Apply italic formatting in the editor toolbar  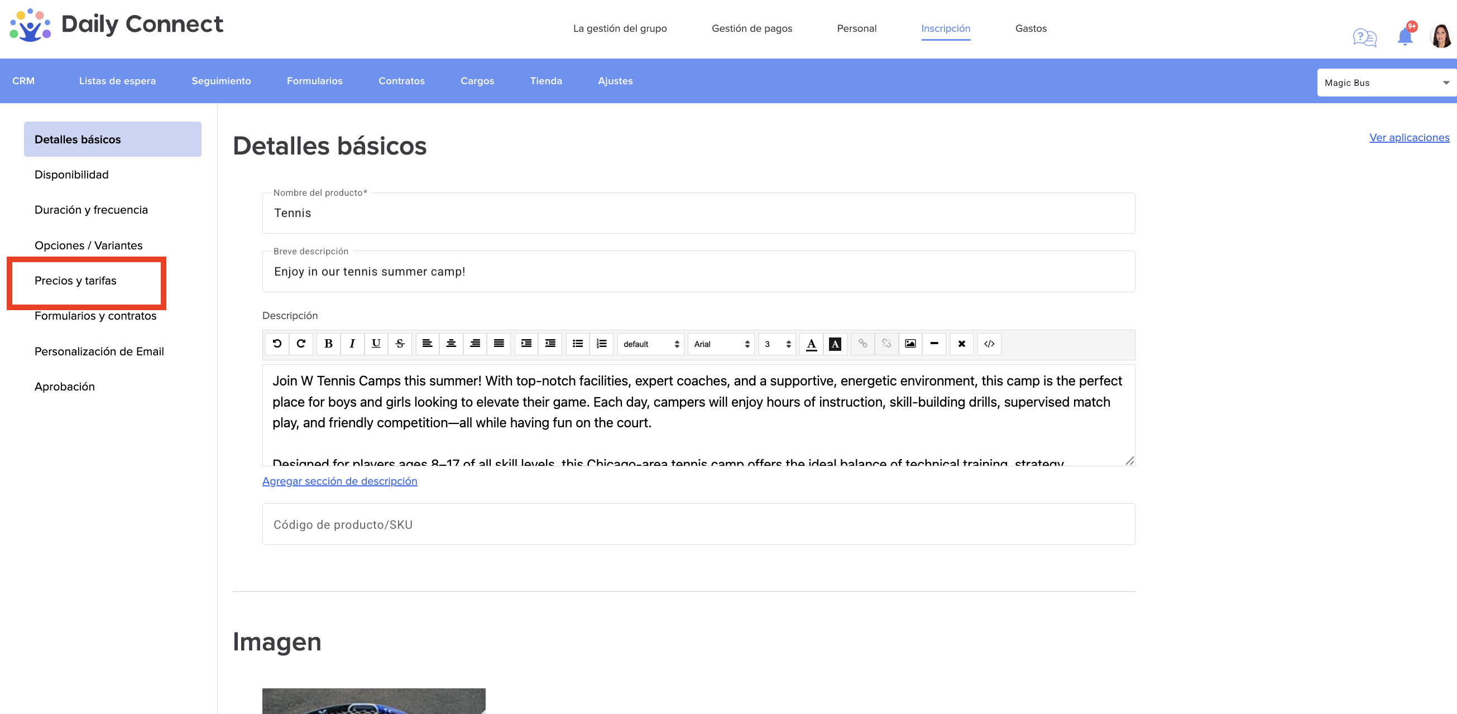(352, 344)
